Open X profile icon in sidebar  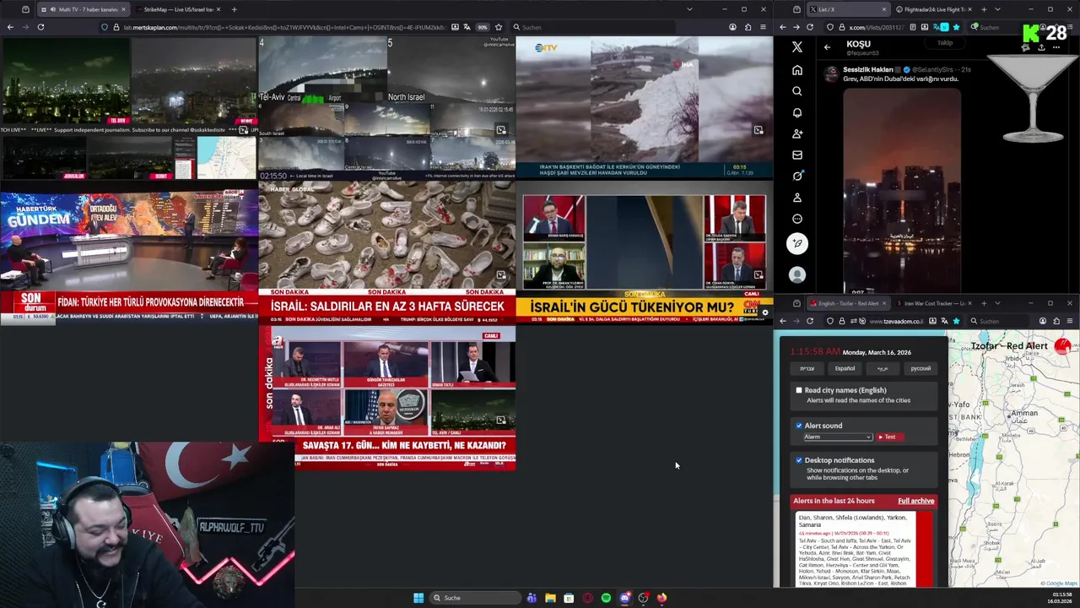pyautogui.click(x=797, y=198)
